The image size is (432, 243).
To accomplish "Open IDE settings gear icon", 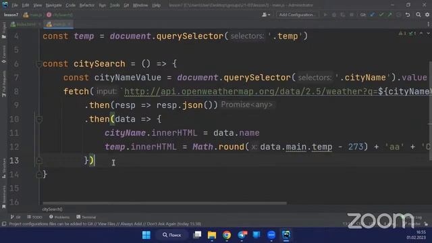I will click(427, 15).
